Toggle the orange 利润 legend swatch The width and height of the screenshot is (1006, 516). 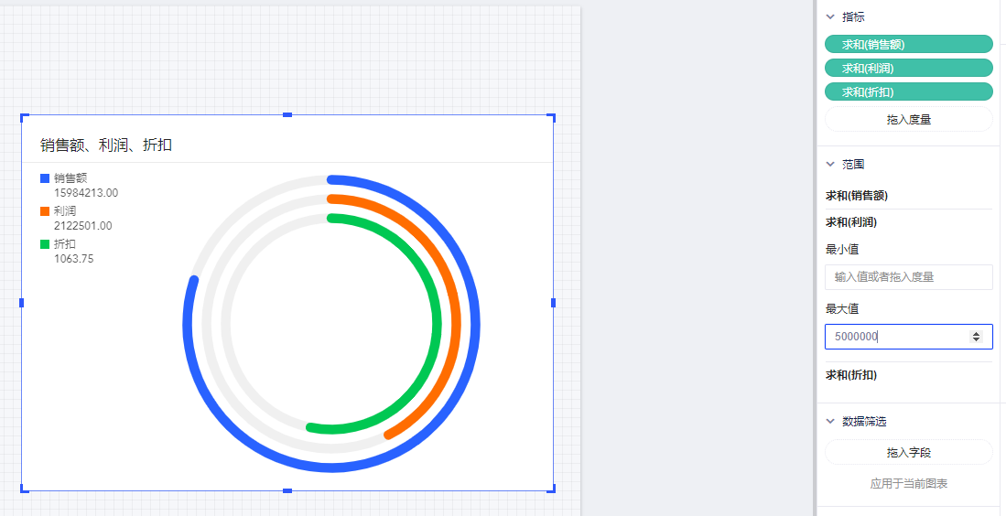pos(45,211)
